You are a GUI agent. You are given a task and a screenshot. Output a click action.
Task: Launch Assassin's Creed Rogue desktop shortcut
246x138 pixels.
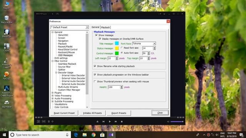[x=7, y=91]
